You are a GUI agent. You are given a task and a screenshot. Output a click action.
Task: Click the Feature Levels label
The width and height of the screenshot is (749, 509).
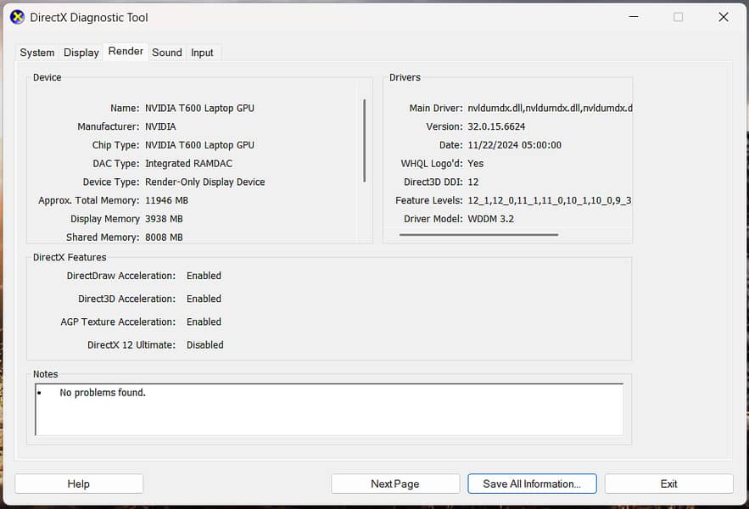point(429,200)
